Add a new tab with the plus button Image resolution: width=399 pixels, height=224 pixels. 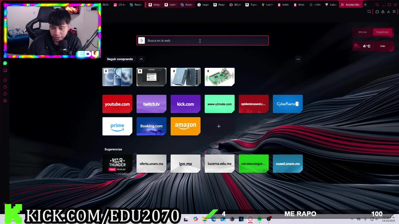(x=365, y=5)
